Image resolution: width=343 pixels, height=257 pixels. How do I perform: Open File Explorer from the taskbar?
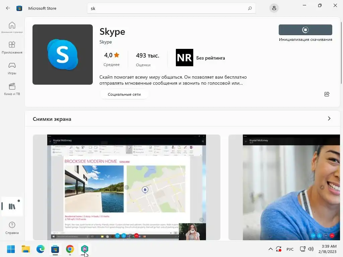[x=25, y=249]
